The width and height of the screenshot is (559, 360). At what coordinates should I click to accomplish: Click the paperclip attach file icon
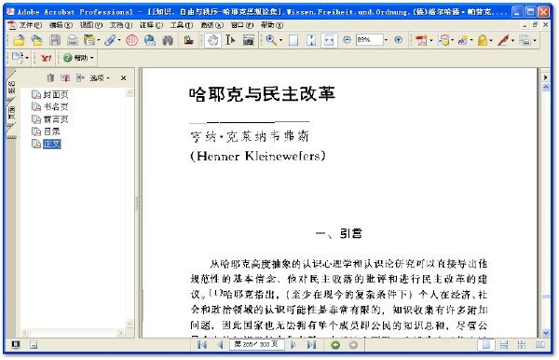tap(110, 40)
